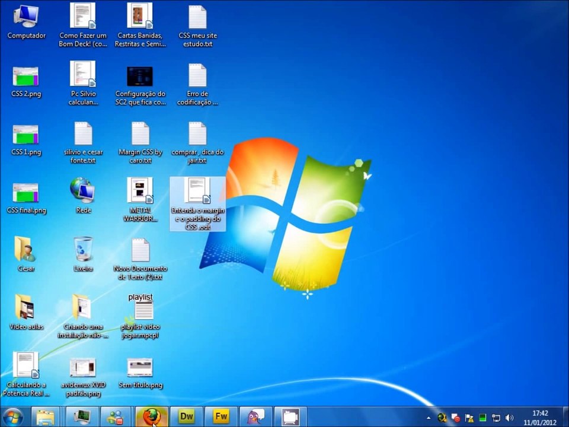Image resolution: width=569 pixels, height=427 pixels.
Task: Select the 'CSS meu site estudo.txt' file
Action: click(x=197, y=25)
